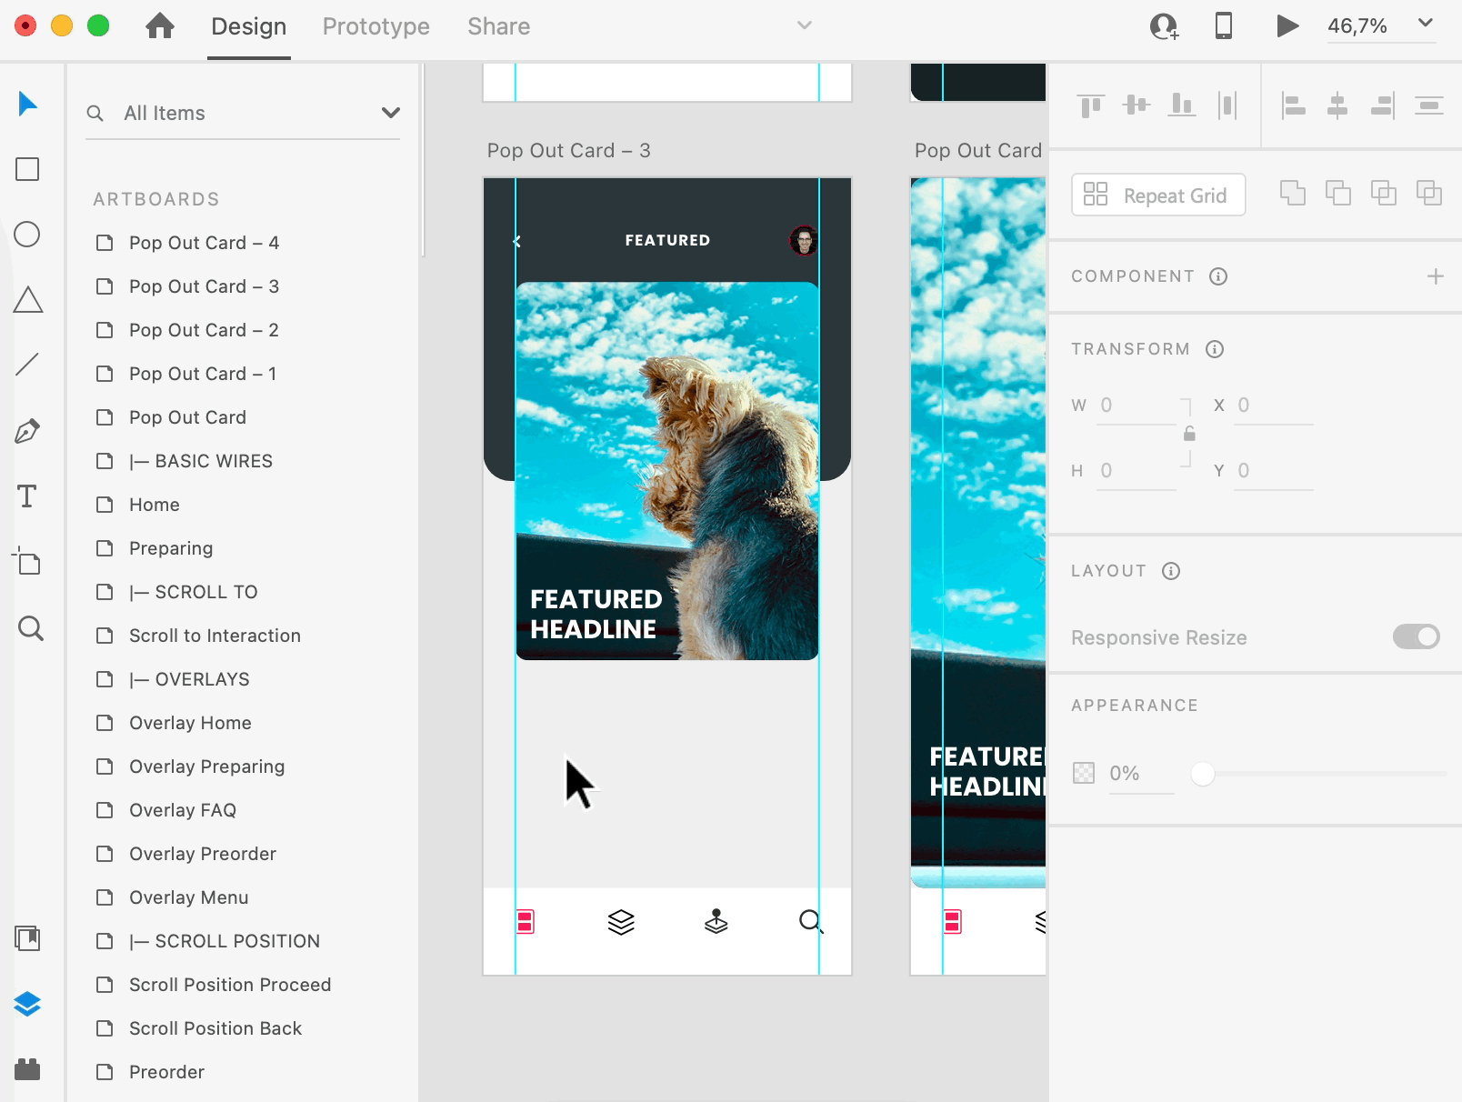The image size is (1462, 1102).
Task: Switch to the Design tab
Action: (x=249, y=26)
